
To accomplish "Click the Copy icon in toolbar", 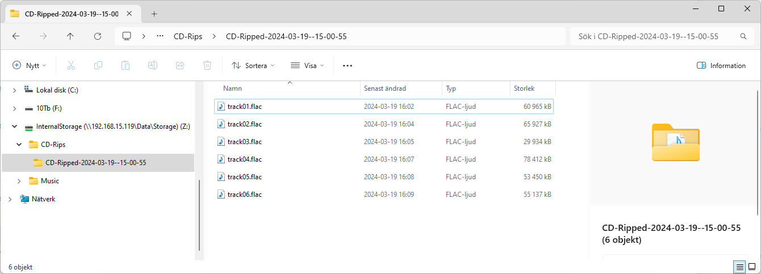I will (98, 65).
